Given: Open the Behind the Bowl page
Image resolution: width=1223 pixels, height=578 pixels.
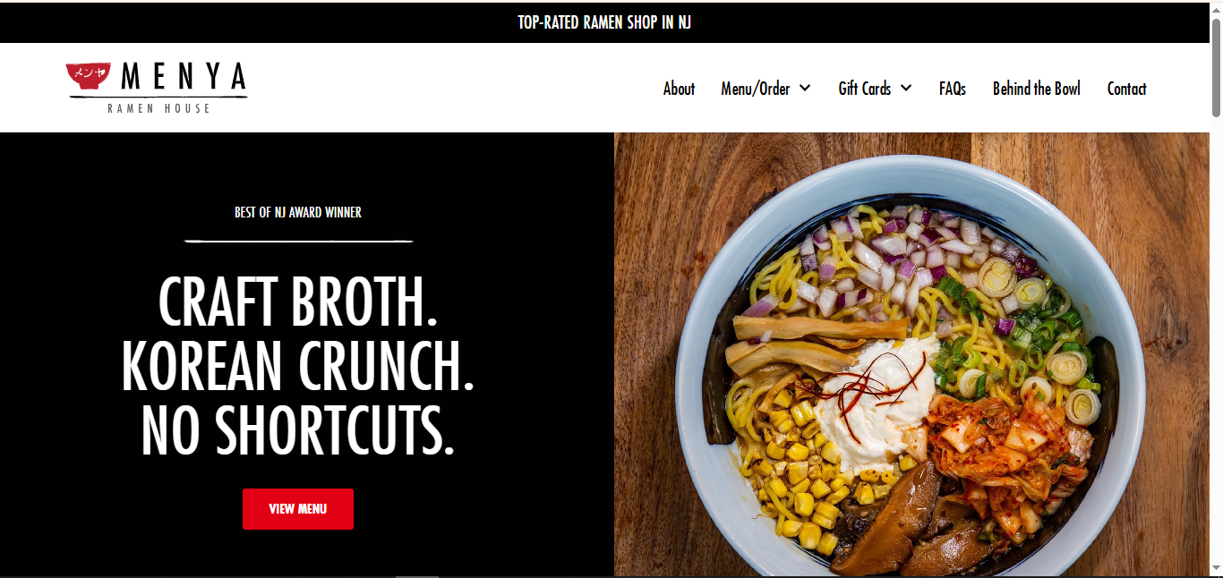Looking at the screenshot, I should (x=1037, y=88).
